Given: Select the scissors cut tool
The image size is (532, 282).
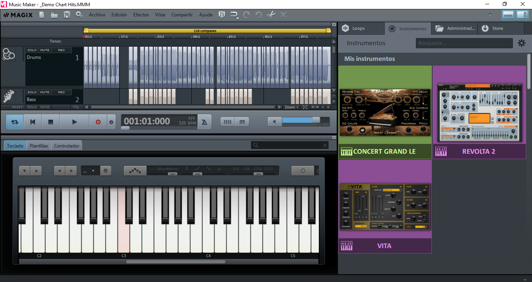Looking at the screenshot, I should click(271, 15).
